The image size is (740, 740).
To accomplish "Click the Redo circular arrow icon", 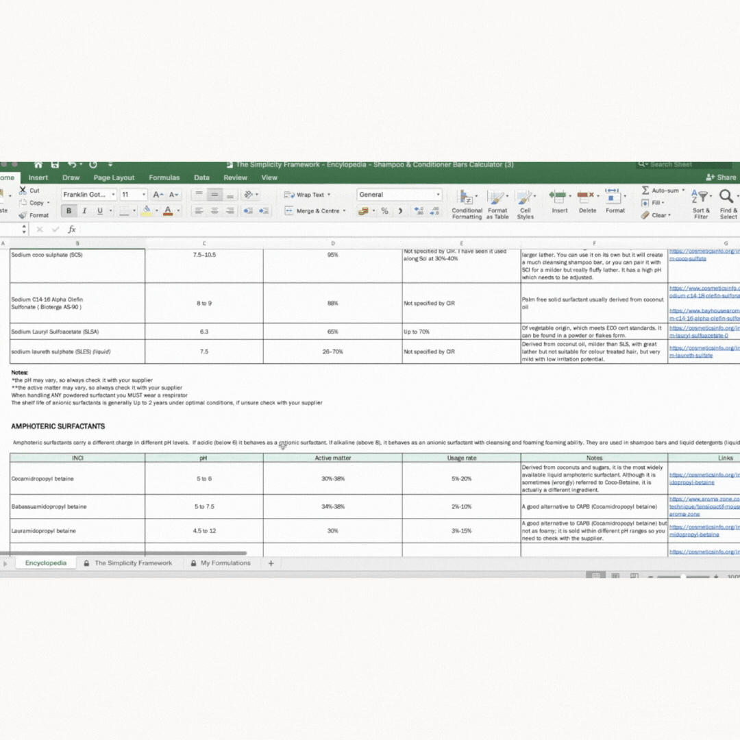I will (x=93, y=164).
